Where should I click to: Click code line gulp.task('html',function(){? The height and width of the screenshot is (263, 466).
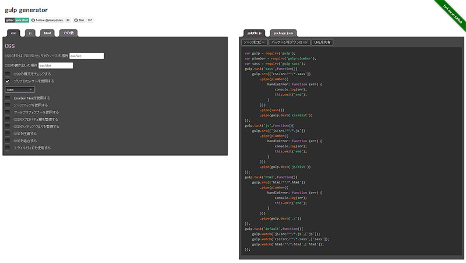[271, 177]
